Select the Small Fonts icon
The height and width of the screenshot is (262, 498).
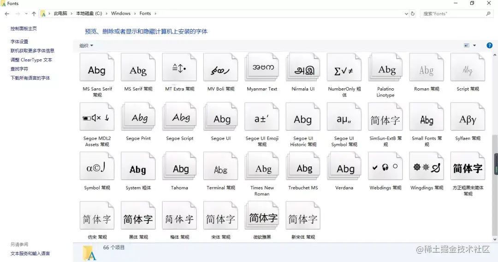coord(427,116)
